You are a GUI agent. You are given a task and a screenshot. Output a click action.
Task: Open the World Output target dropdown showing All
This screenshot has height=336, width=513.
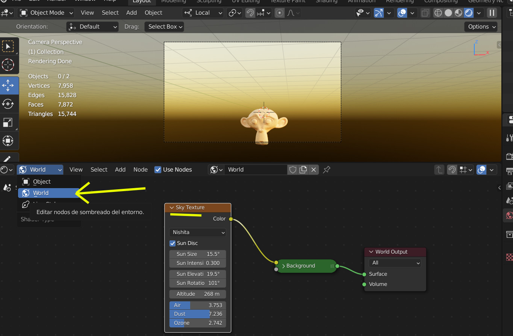(x=395, y=263)
